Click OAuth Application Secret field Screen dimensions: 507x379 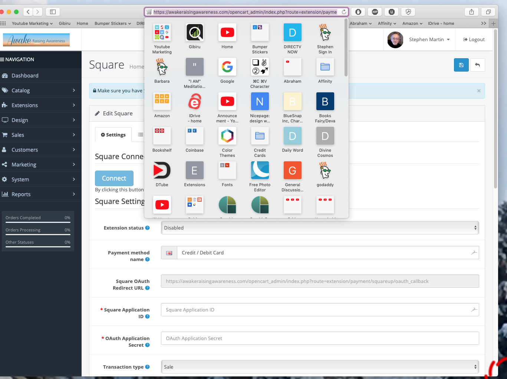[x=320, y=338]
